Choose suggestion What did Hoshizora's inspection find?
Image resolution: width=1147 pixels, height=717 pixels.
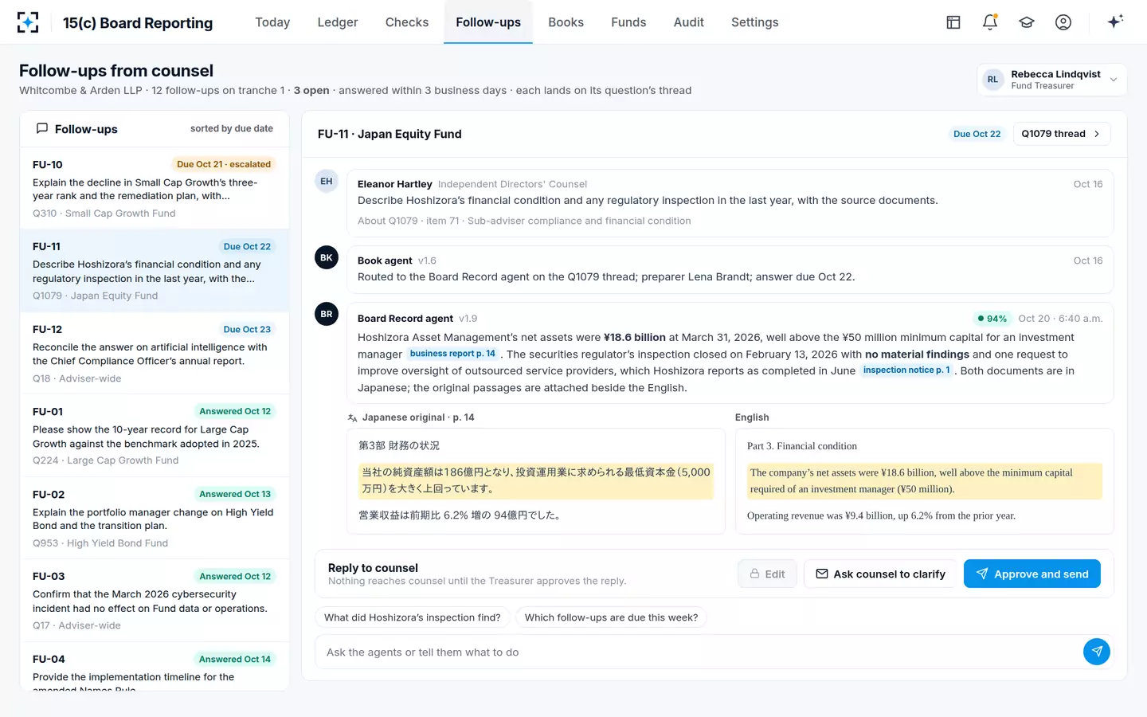point(413,617)
